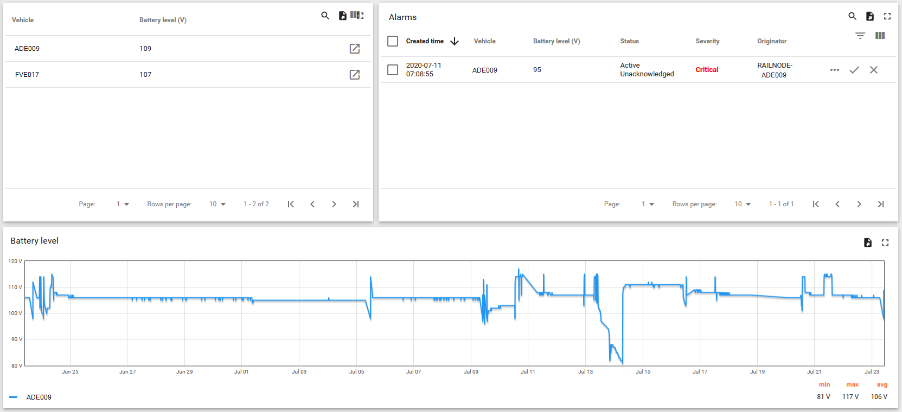
Task: Click alarm battery level value 95
Action: pyautogui.click(x=537, y=70)
